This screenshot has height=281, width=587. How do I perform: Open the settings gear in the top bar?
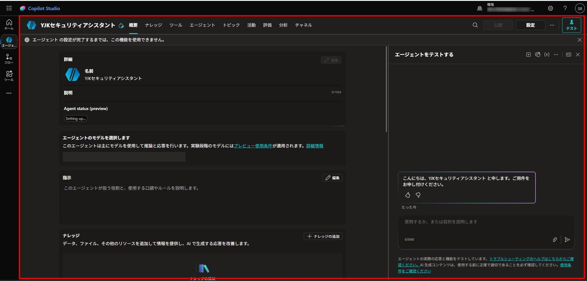551,8
